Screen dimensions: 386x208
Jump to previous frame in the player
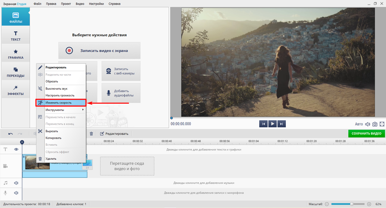point(263,124)
